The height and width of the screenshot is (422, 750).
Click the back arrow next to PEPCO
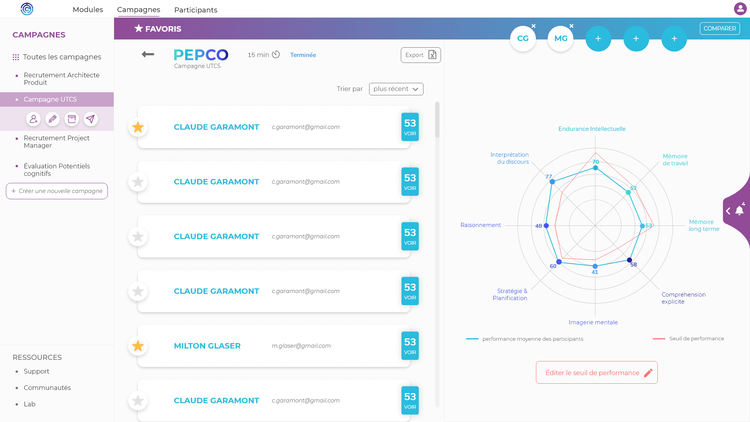(x=148, y=54)
